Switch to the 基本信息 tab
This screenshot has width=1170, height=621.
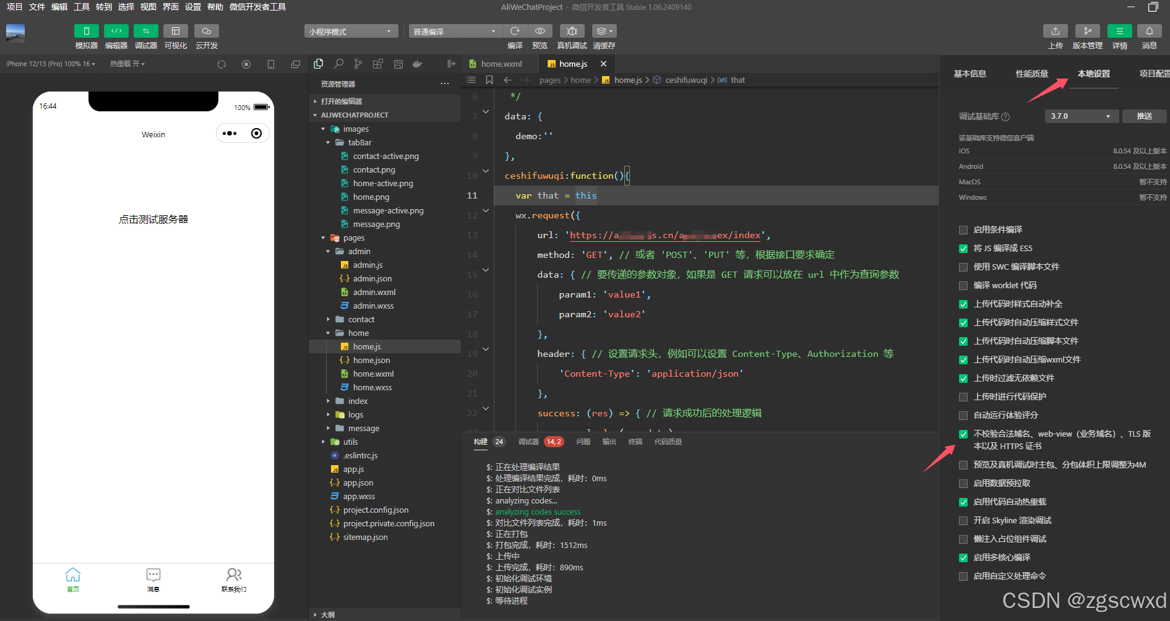[970, 74]
